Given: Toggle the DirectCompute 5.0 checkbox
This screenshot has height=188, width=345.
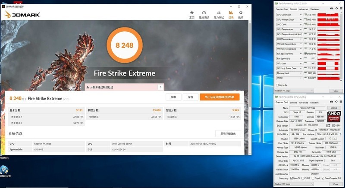Looking at the screenshot, I should 323,179.
